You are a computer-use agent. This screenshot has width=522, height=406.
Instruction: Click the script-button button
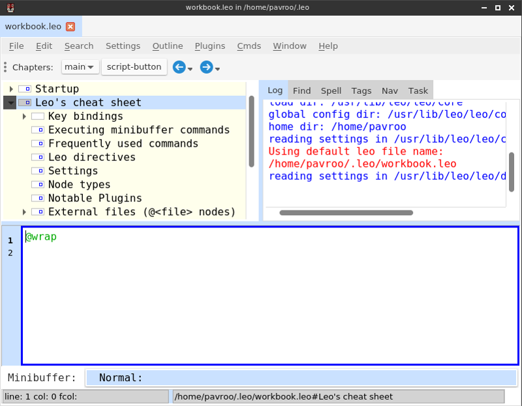tap(134, 67)
